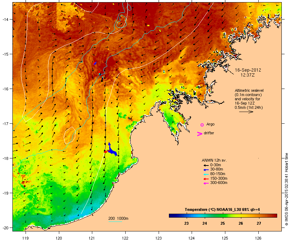Click latitude axis label -18
This screenshot has width=291, height=241.
tap(5, 158)
